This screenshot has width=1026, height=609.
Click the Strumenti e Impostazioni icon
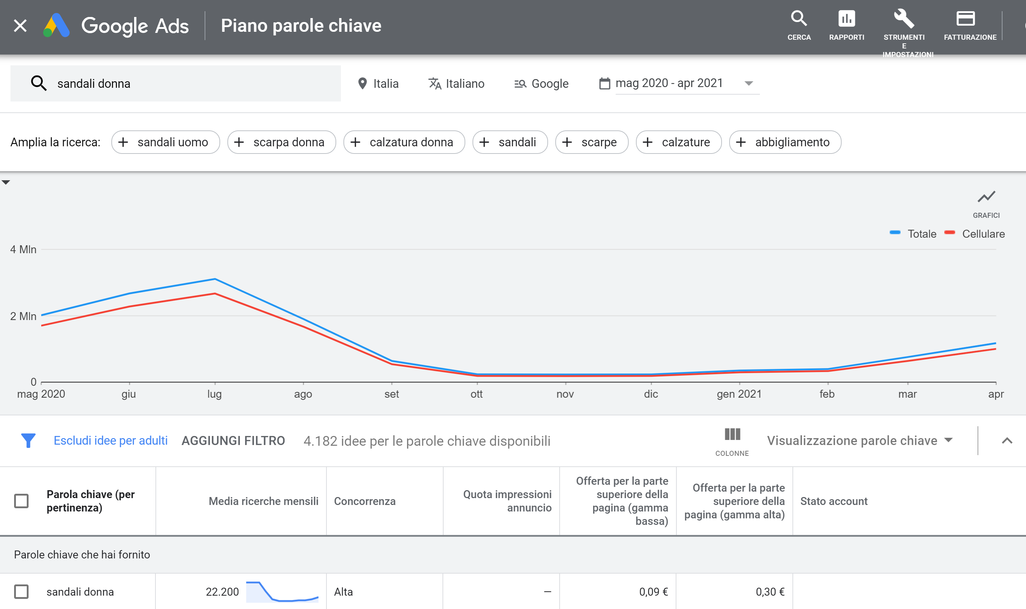[907, 18]
